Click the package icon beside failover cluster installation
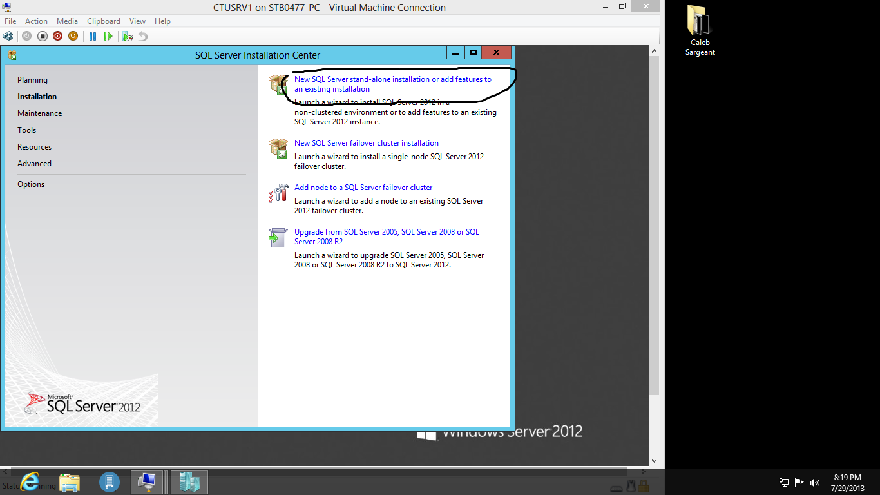 point(278,149)
